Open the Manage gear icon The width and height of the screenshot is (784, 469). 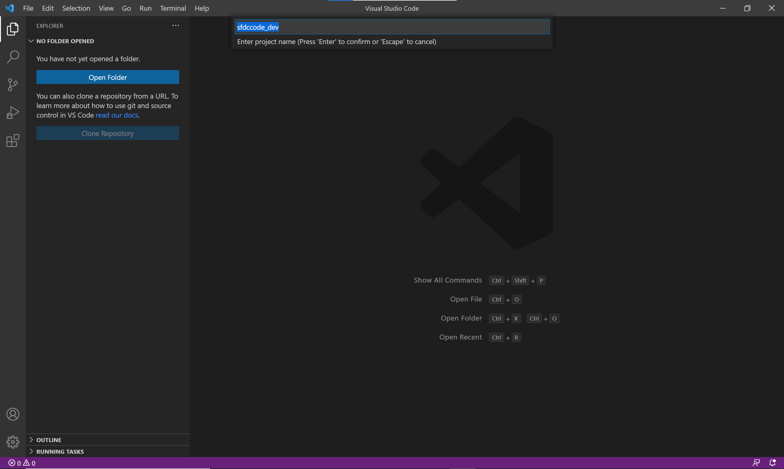[x=13, y=442]
